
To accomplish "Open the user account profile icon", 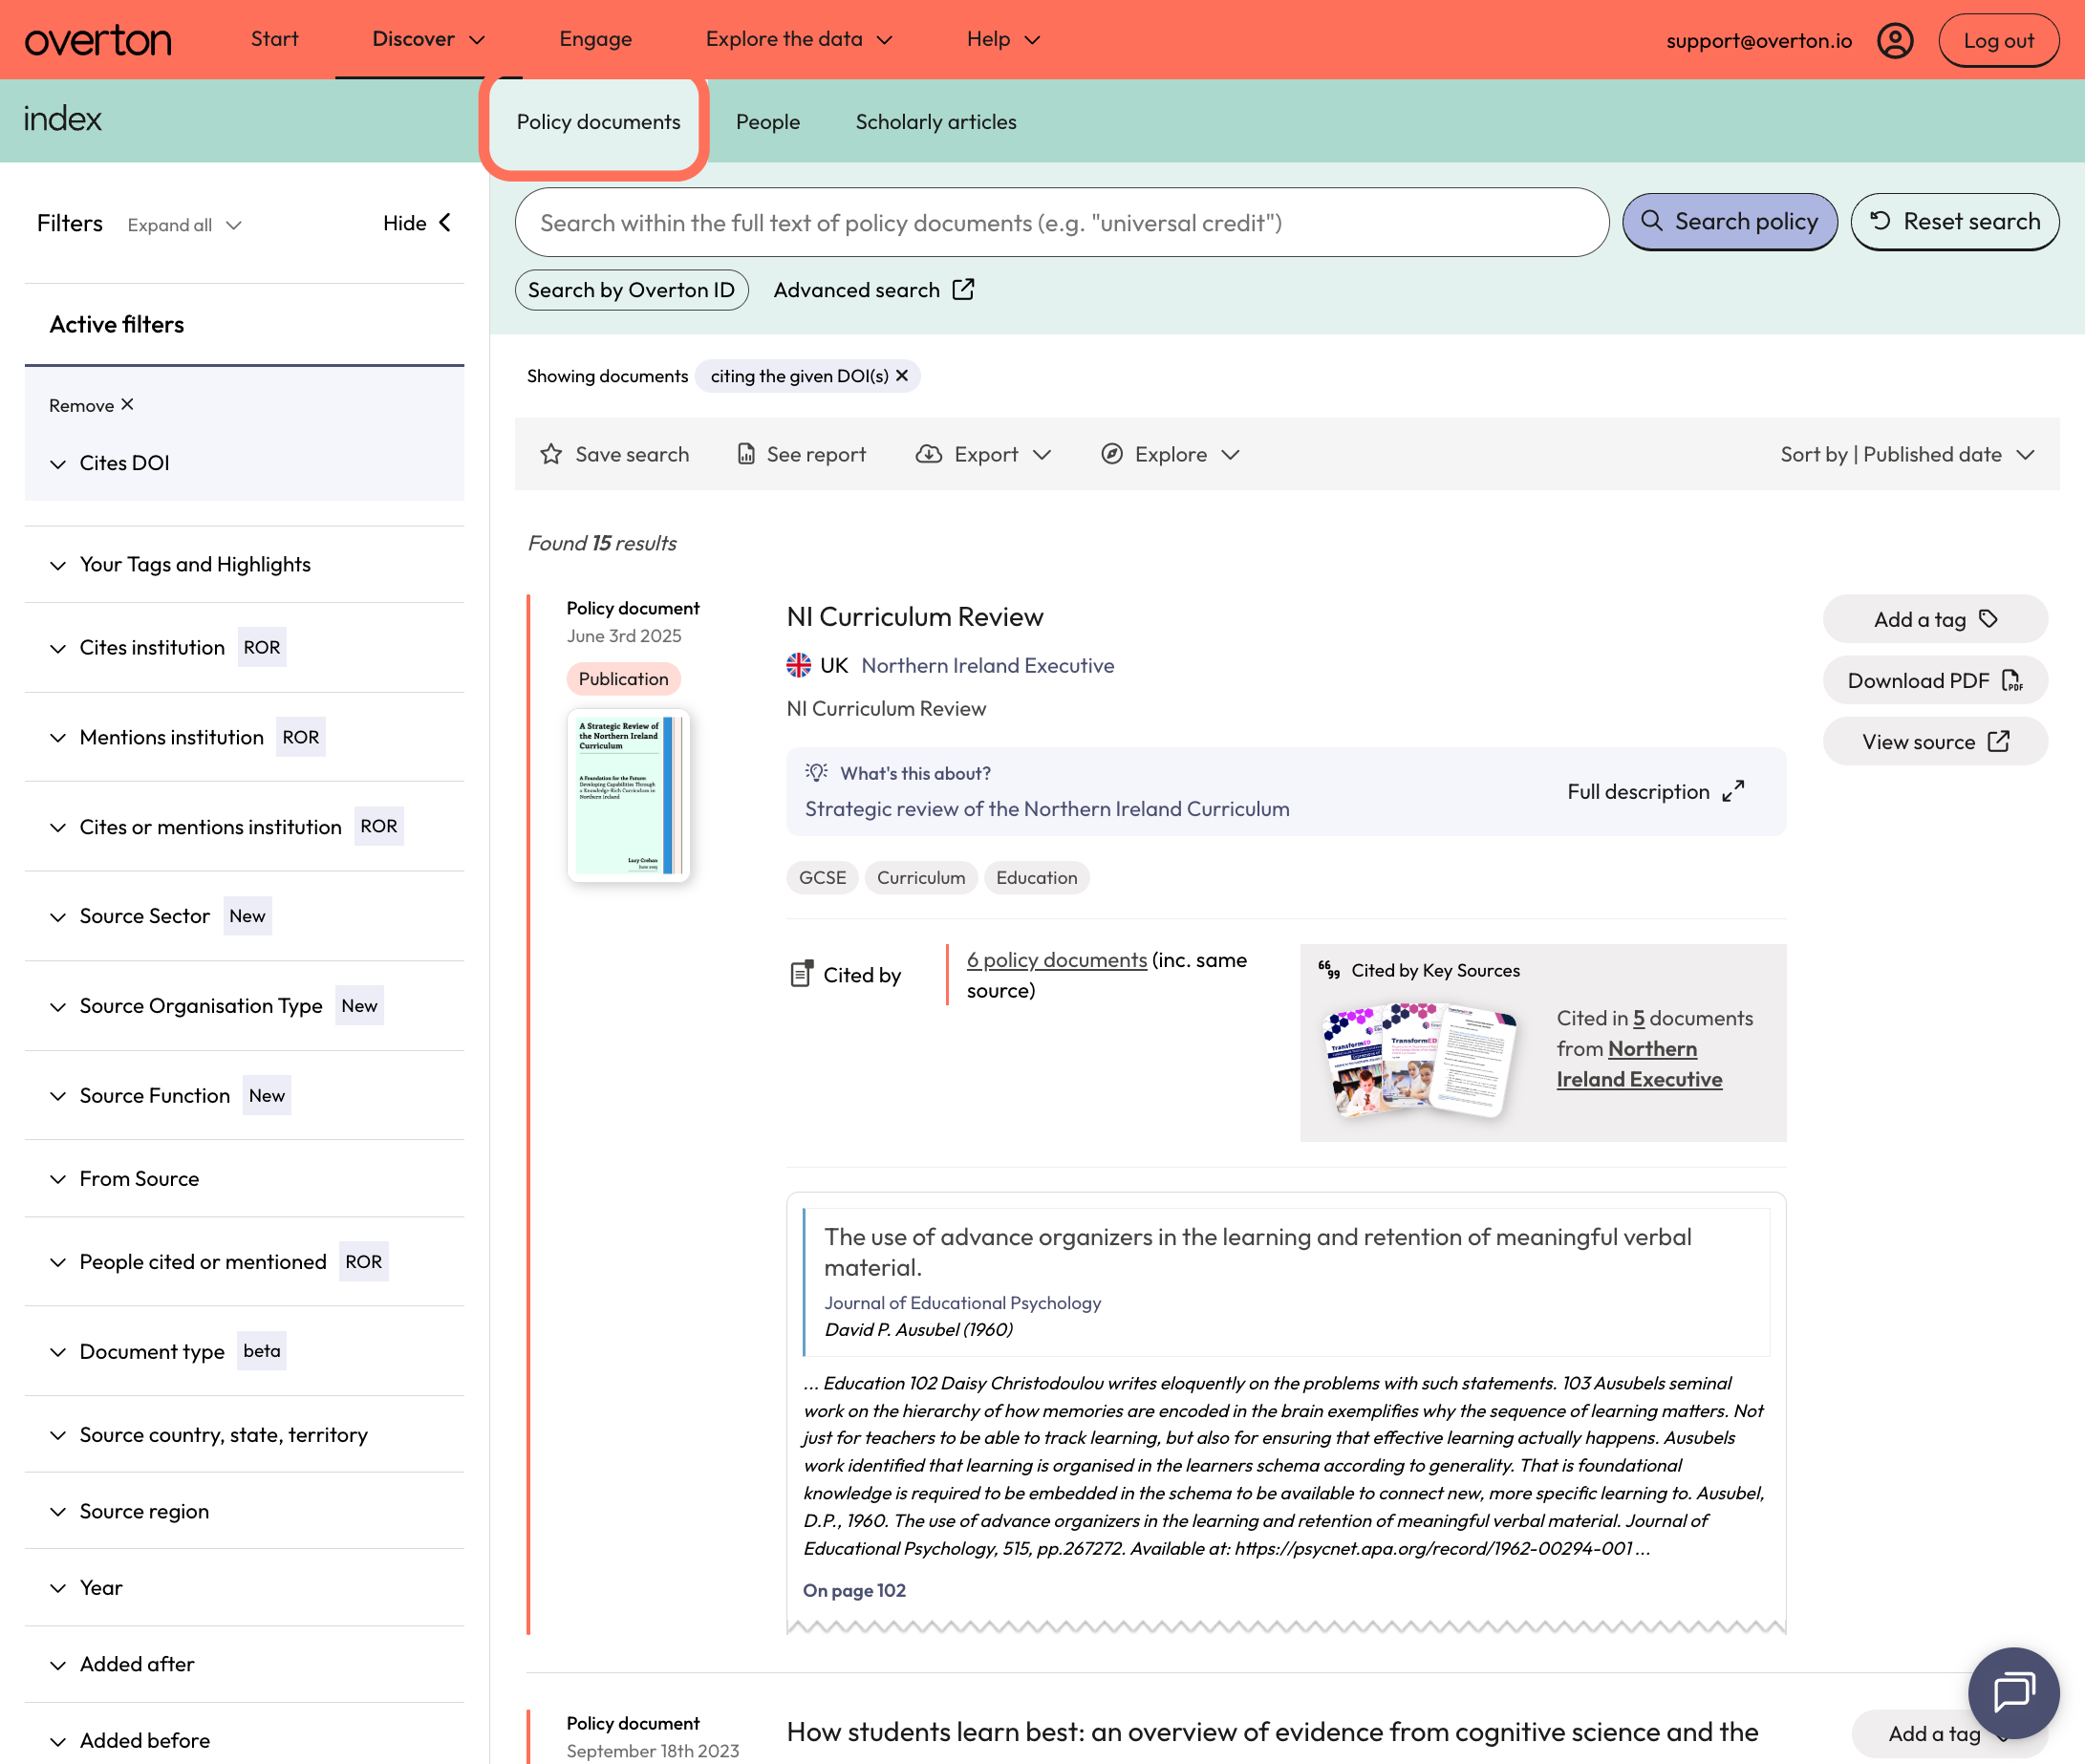I will [1894, 41].
